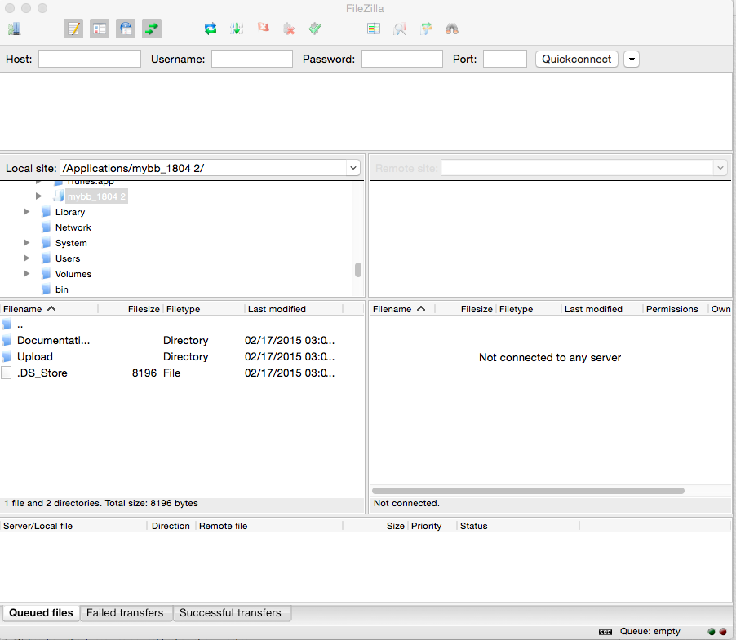Image resolution: width=736 pixels, height=640 pixels.
Task: Click the Password input field
Action: tap(402, 59)
